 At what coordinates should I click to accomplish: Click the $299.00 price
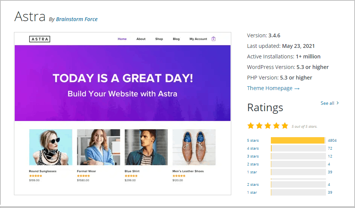130,180
